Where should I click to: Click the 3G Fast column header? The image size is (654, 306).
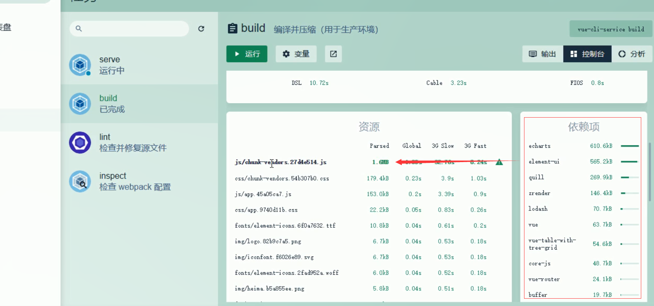click(x=475, y=146)
